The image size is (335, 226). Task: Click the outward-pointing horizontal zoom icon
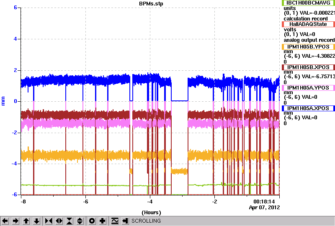[59, 221]
